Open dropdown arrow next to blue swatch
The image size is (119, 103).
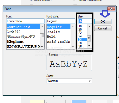pos(88,102)
